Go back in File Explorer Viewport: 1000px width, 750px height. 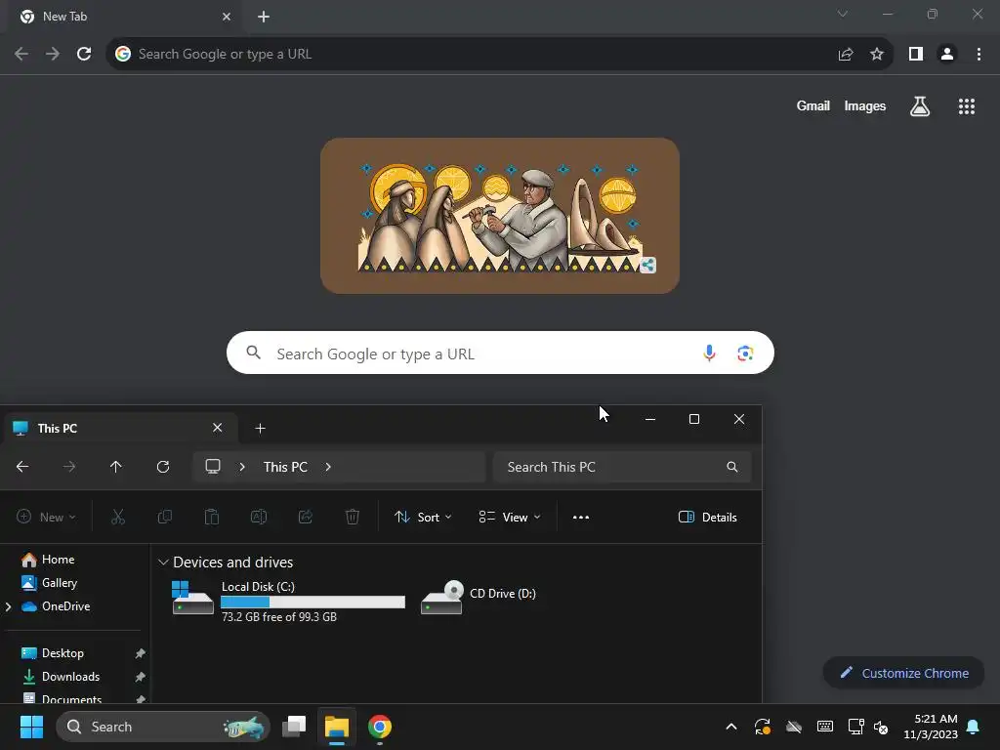[22, 467]
